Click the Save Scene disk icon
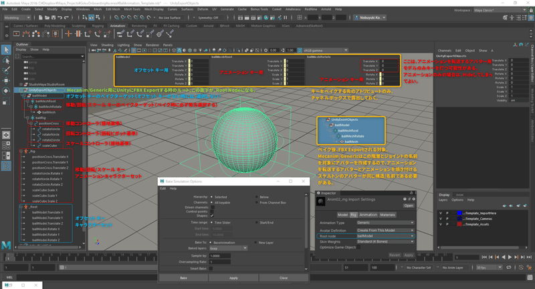 (53, 17)
